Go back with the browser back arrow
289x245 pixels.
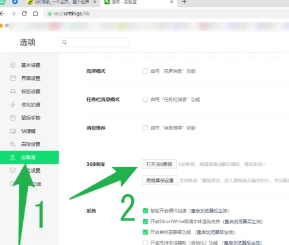2,14
